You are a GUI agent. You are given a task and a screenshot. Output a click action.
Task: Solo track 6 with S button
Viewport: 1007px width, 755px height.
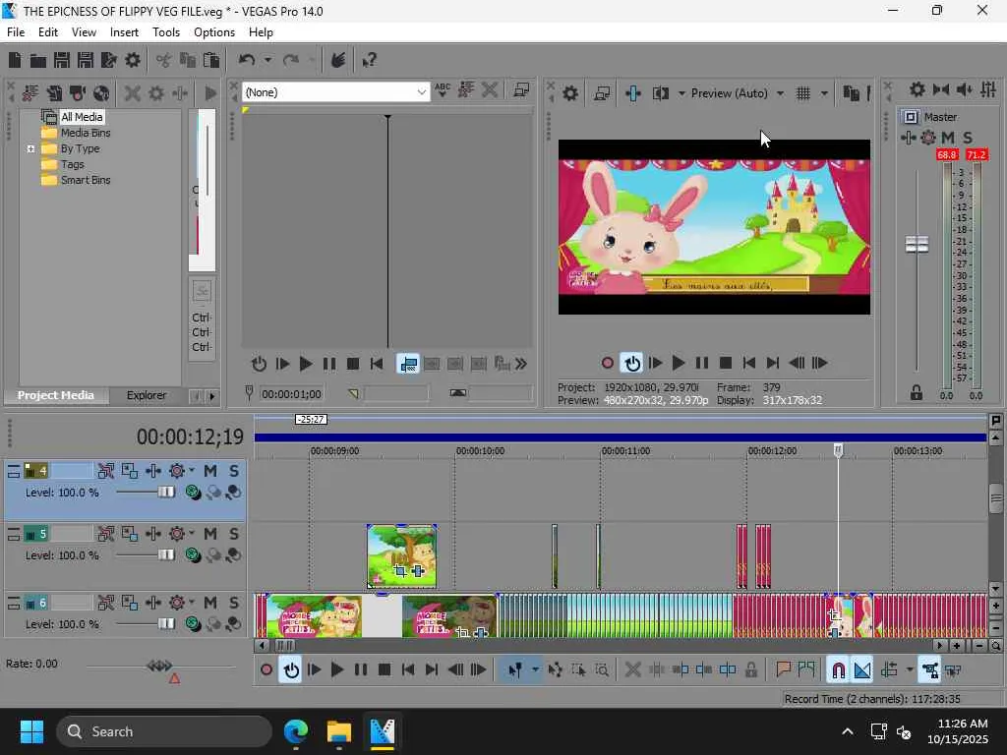(234, 603)
